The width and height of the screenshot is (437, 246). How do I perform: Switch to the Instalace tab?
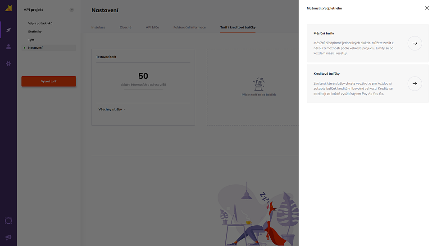[x=98, y=27]
